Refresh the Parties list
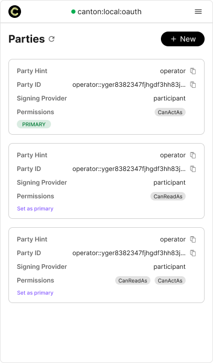This screenshot has height=363, width=213. (52, 39)
